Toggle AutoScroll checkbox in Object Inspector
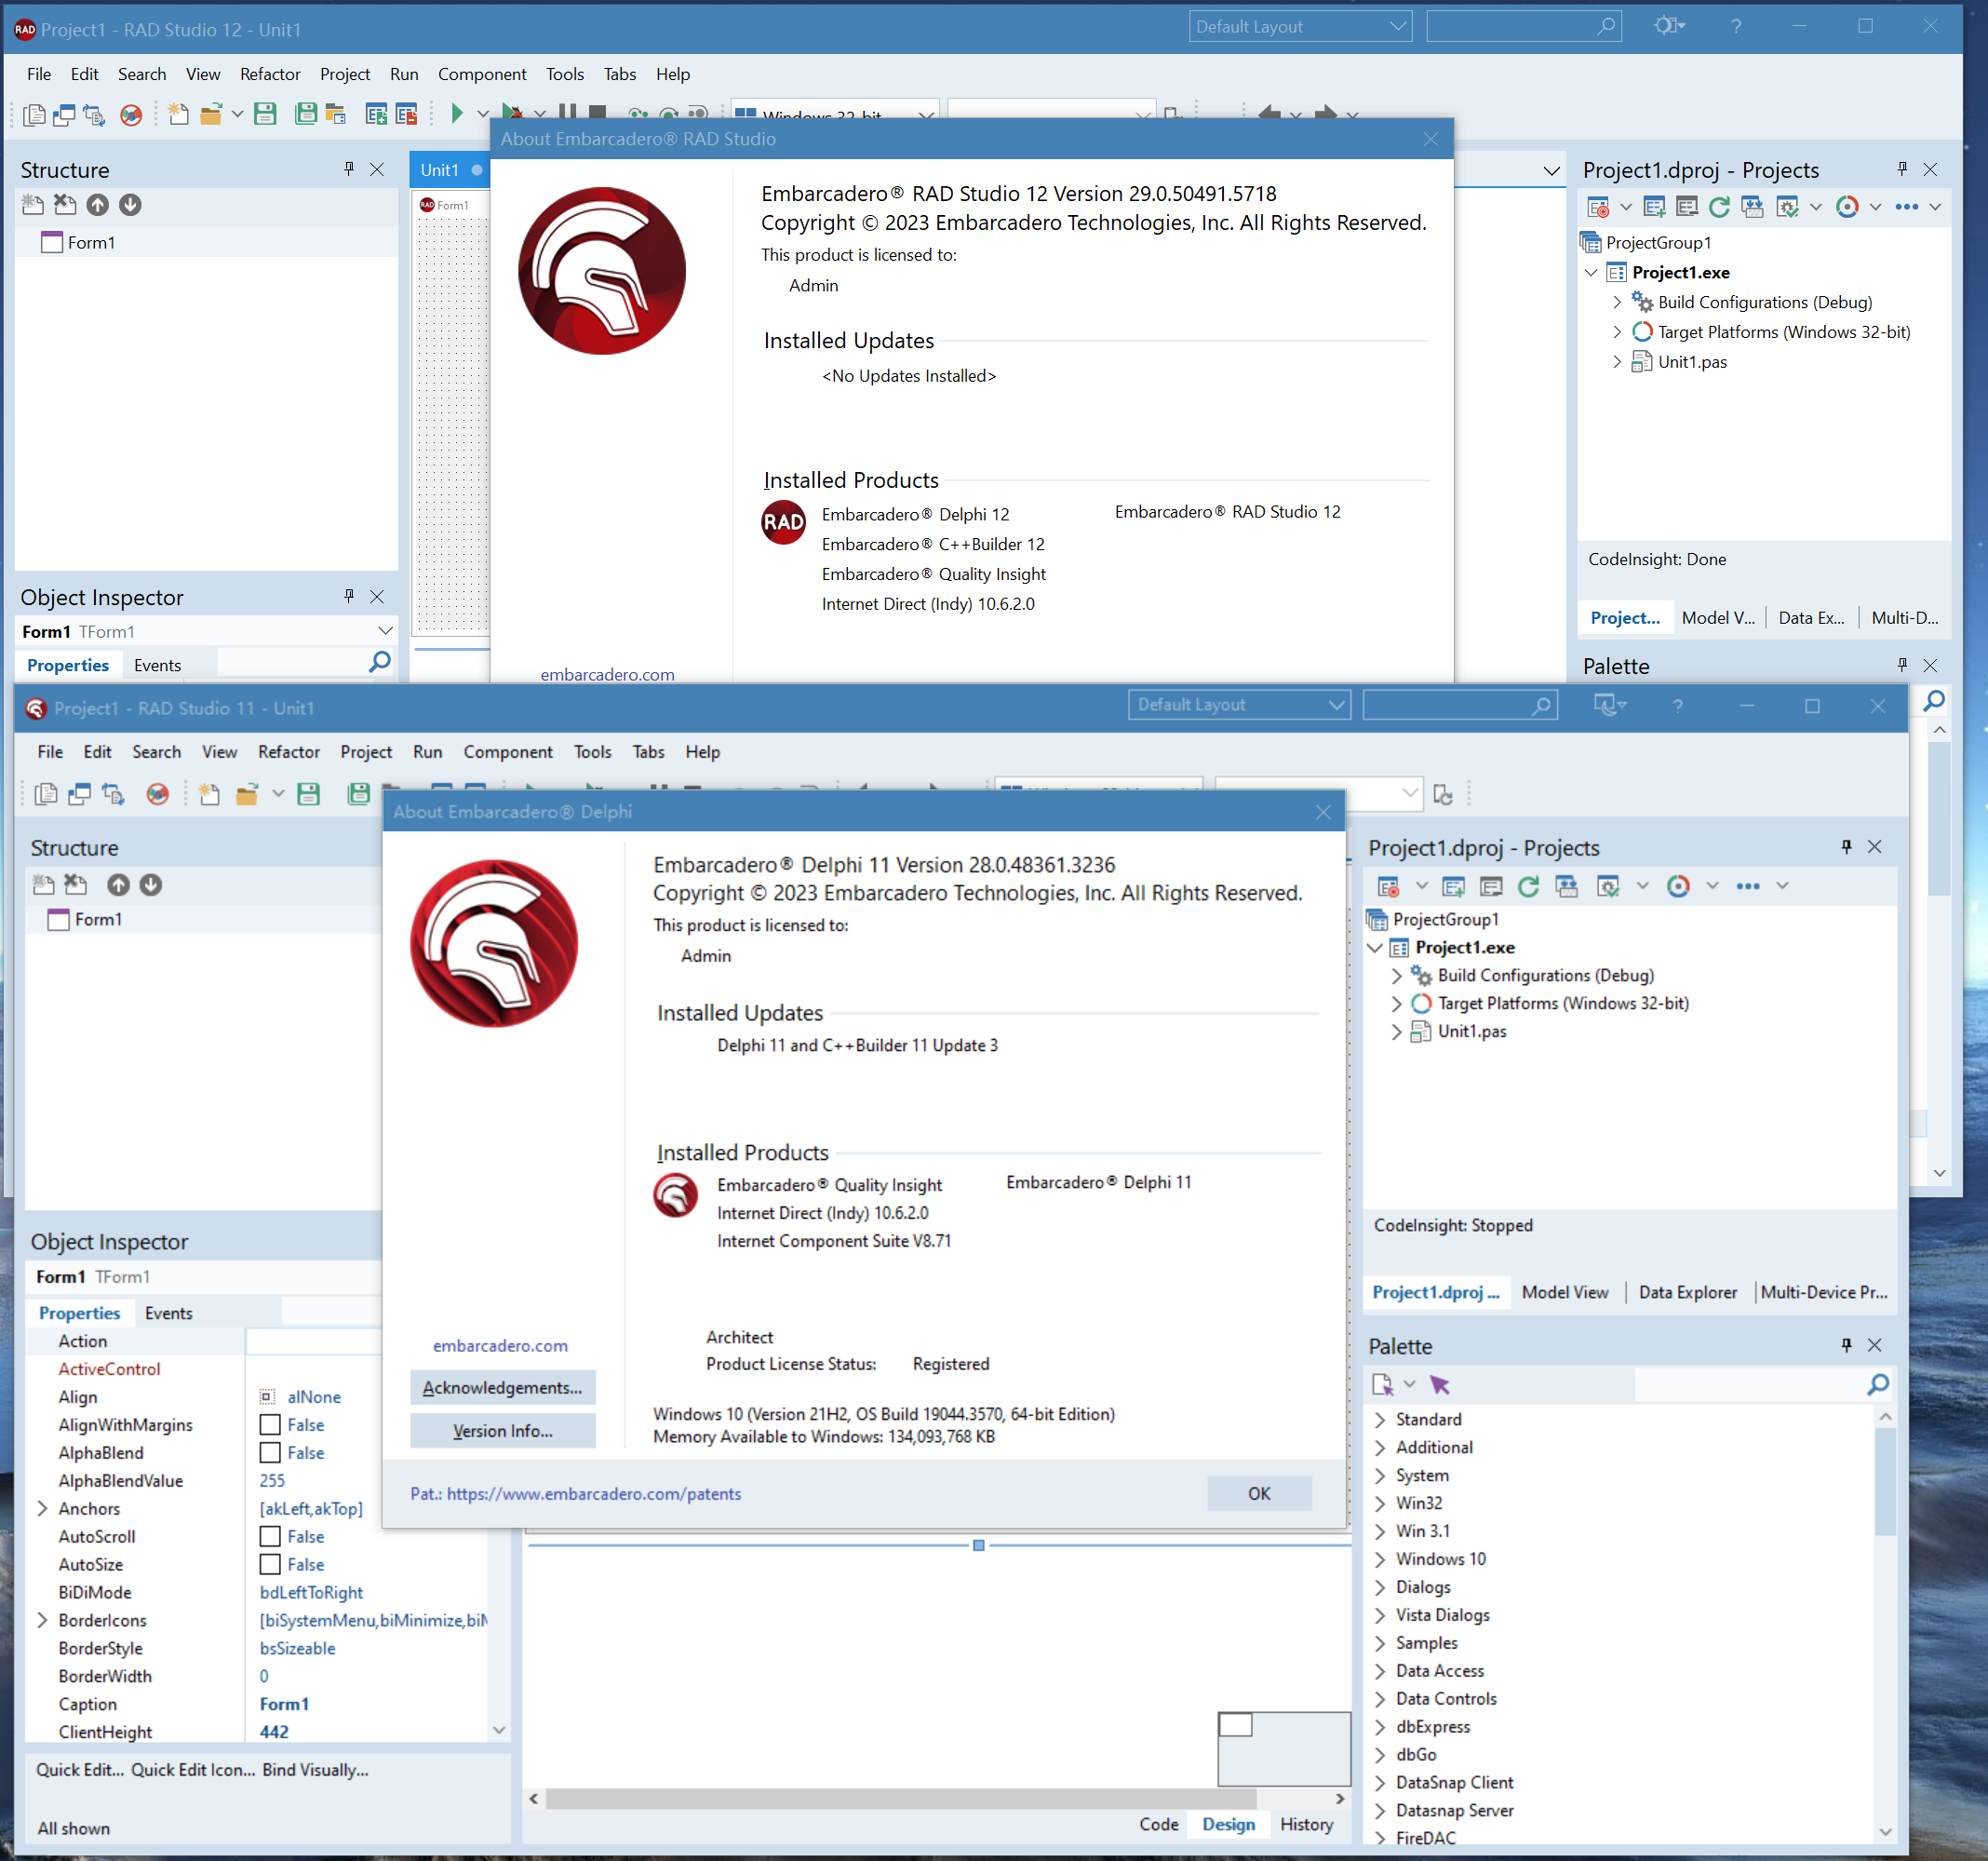 pos(270,1537)
